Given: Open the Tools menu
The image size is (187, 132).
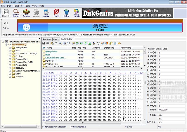Looking at the screenshot, I should [27, 6].
